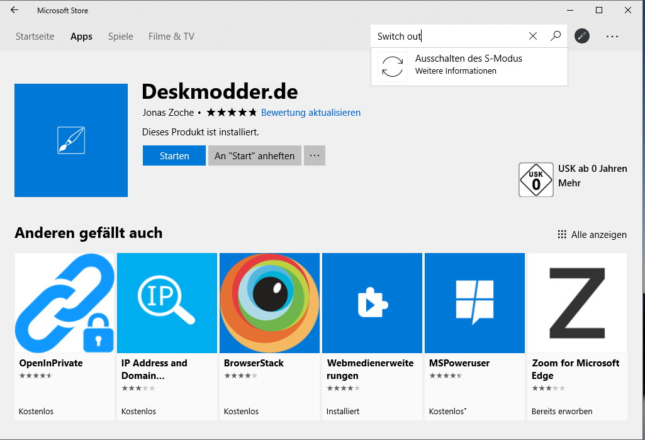Click the Zoom for Microsoft Edge title
This screenshot has width=645, height=440.
point(576,369)
